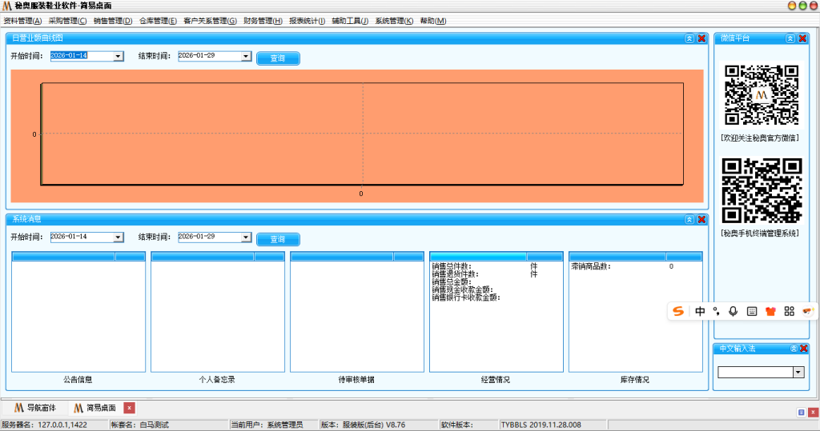This screenshot has width=820, height=431.
Task: Click the official WeChat QR code image
Action: click(x=762, y=95)
